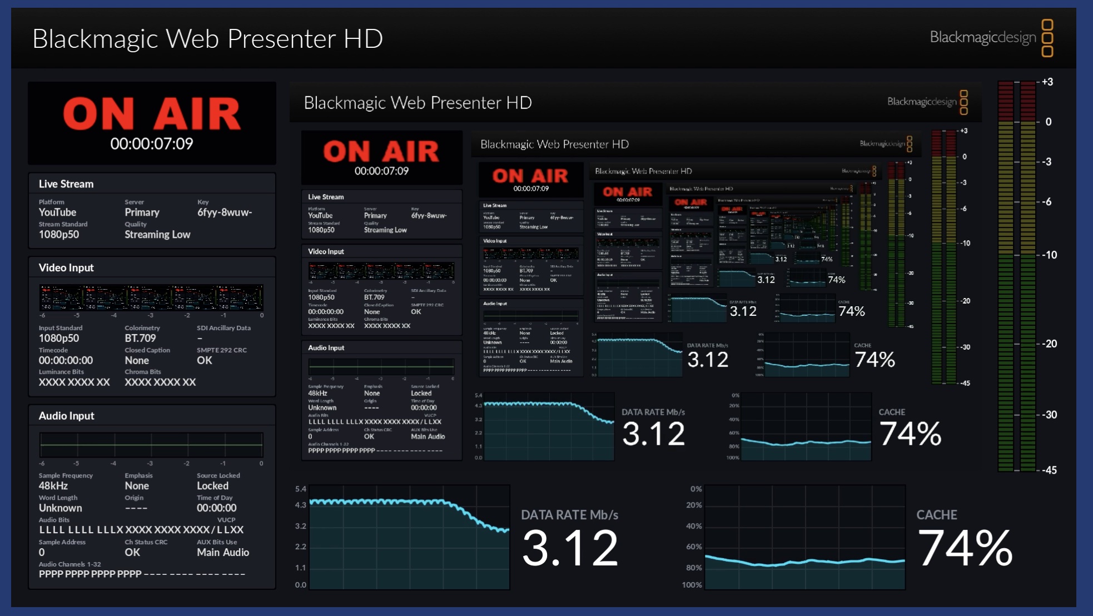This screenshot has width=1093, height=616.
Task: Click the +3 mark on outermost meter scale
Action: pyautogui.click(x=1047, y=82)
